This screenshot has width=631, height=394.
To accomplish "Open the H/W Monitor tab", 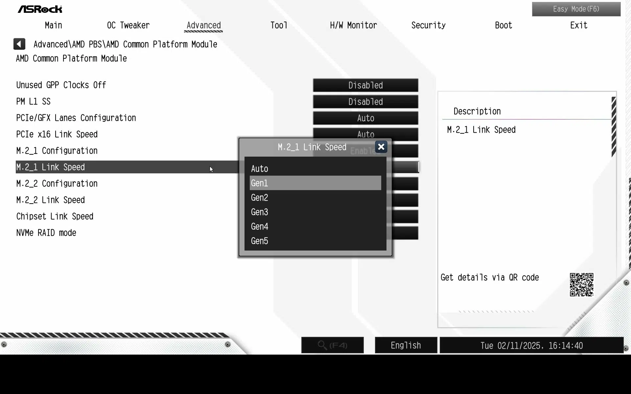I will [353, 25].
